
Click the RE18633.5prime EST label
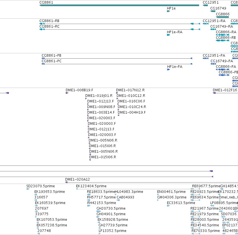point(101,191)
